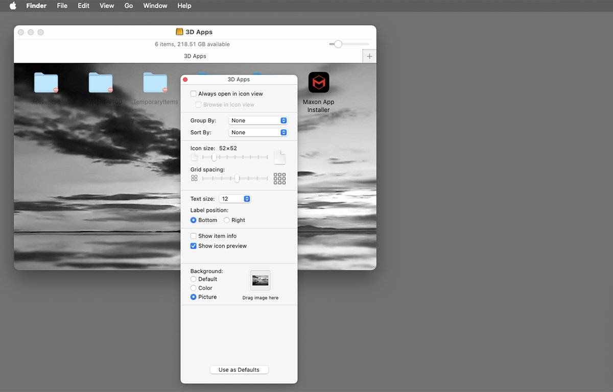The height and width of the screenshot is (392, 613).
Task: Select the Default background radio button
Action: [194, 279]
